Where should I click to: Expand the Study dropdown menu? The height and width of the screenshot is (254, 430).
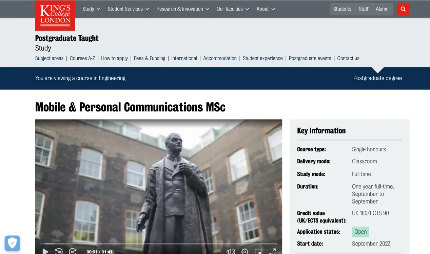point(91,9)
